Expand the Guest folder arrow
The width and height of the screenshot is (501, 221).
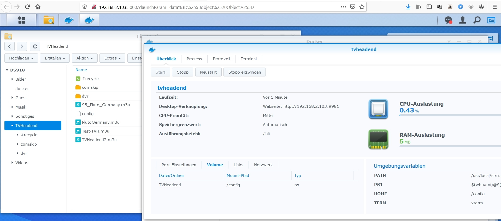click(12, 98)
